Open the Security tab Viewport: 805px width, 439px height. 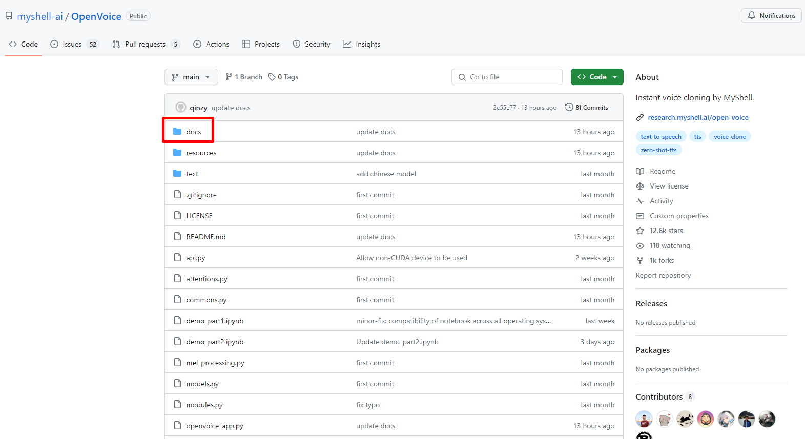pos(312,44)
